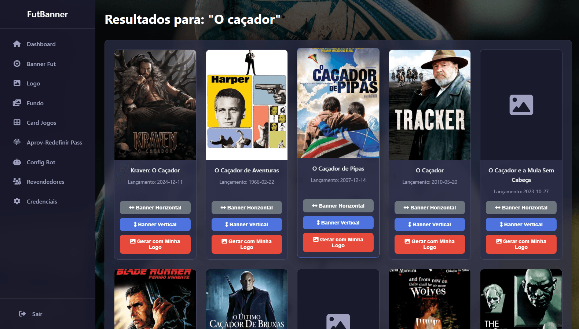The height and width of the screenshot is (329, 579).
Task: Click the Logo image icon in sidebar
Action: click(17, 83)
